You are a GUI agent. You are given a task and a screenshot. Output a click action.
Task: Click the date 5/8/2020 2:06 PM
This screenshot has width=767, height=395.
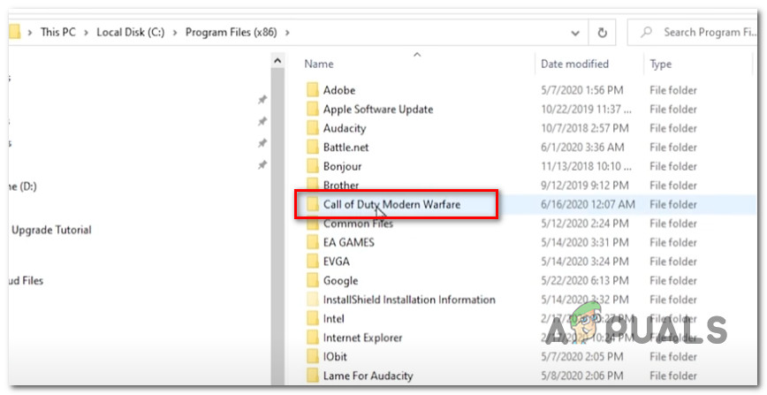point(582,376)
